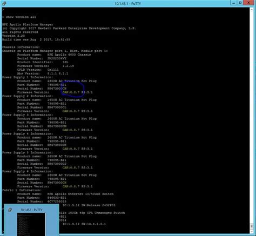Screen dimensions: 256x236
Task: Click the '10.1.45.1 - PuTTY' preview title
Action: (31, 210)
